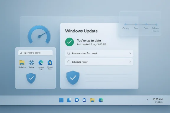Select the Dev channel marker
The width and height of the screenshot is (170, 113).
[136, 24]
